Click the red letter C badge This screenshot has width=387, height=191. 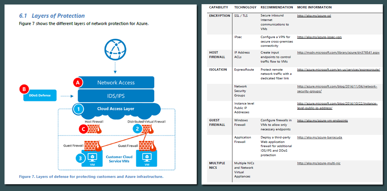[x=84, y=129]
